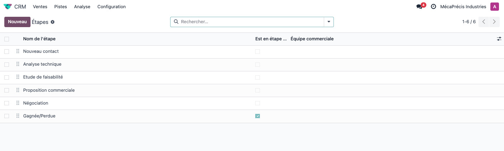Open the Analyse menu
The width and height of the screenshot is (504, 151).
[82, 7]
